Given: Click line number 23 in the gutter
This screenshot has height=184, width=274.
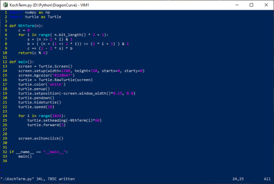Looking at the screenshot, I should click(x=5, y=112).
